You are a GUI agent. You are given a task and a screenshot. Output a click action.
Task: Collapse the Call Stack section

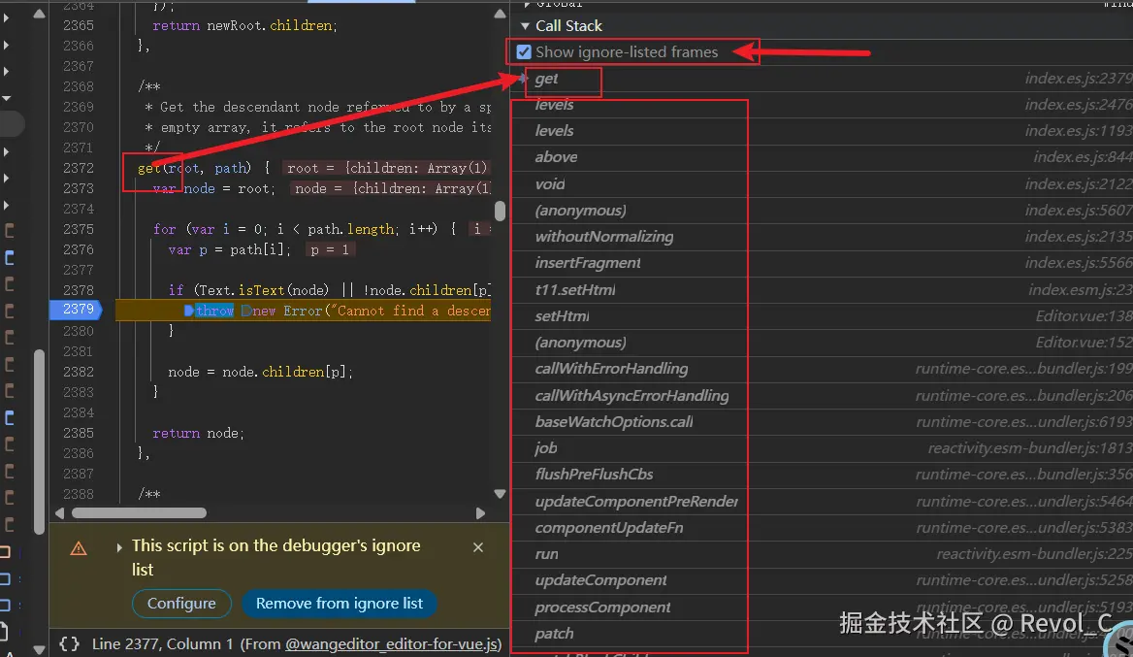(x=525, y=26)
